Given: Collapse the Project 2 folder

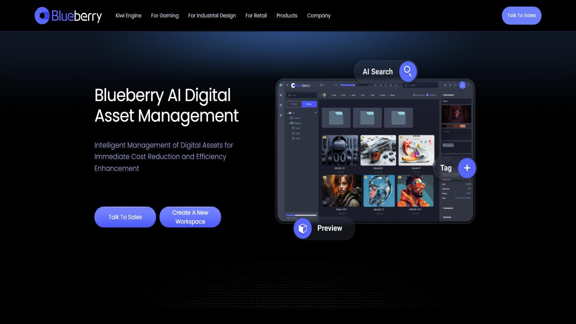Looking at the screenshot, I should pyautogui.click(x=289, y=123).
